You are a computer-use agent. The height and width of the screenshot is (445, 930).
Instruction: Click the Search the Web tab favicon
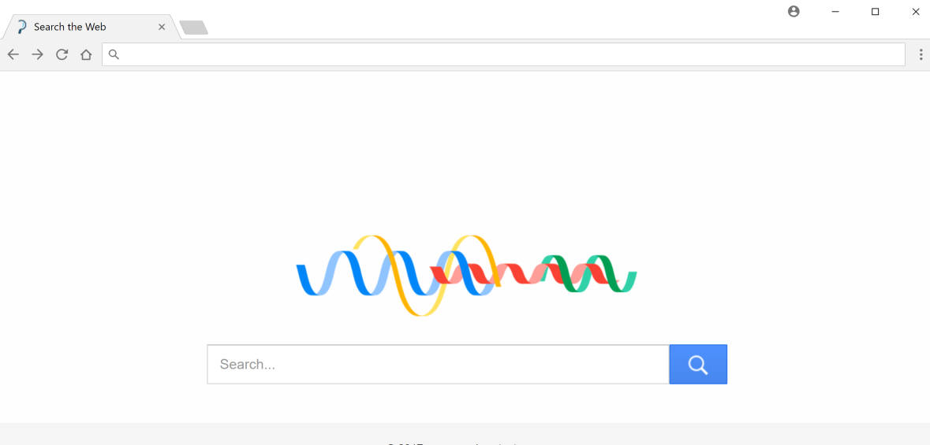tap(21, 27)
